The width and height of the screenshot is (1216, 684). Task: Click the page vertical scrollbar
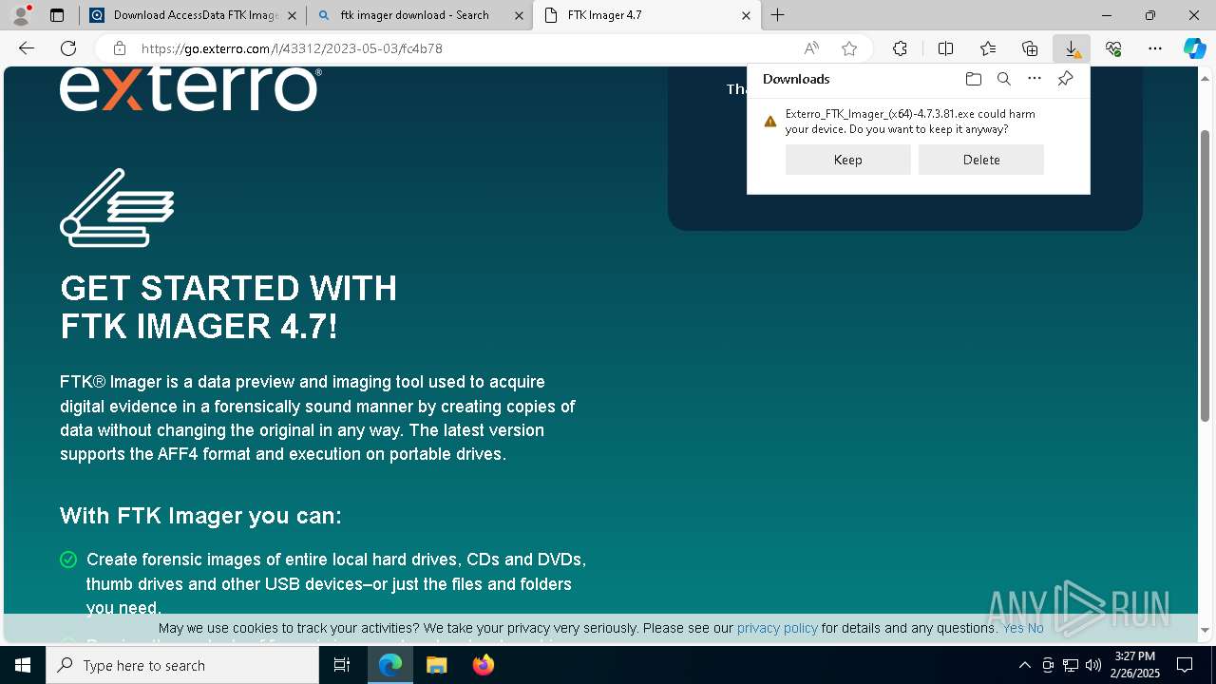coord(1206,275)
